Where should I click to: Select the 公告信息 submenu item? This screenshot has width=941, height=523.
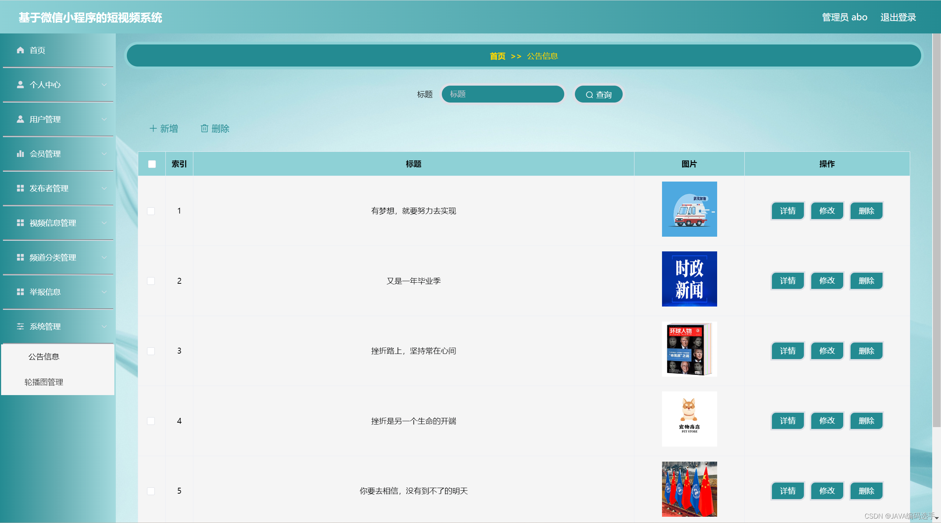click(44, 357)
